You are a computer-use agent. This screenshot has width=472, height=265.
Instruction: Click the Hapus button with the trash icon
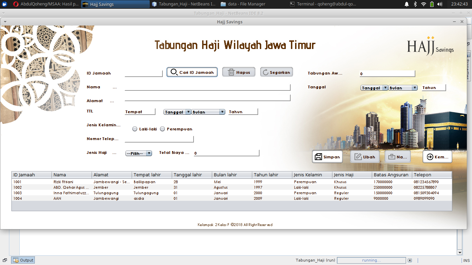pos(238,72)
